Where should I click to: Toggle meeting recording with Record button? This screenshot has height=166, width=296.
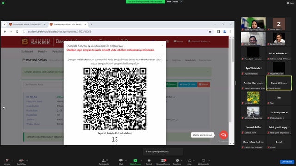pyautogui.click(x=149, y=161)
